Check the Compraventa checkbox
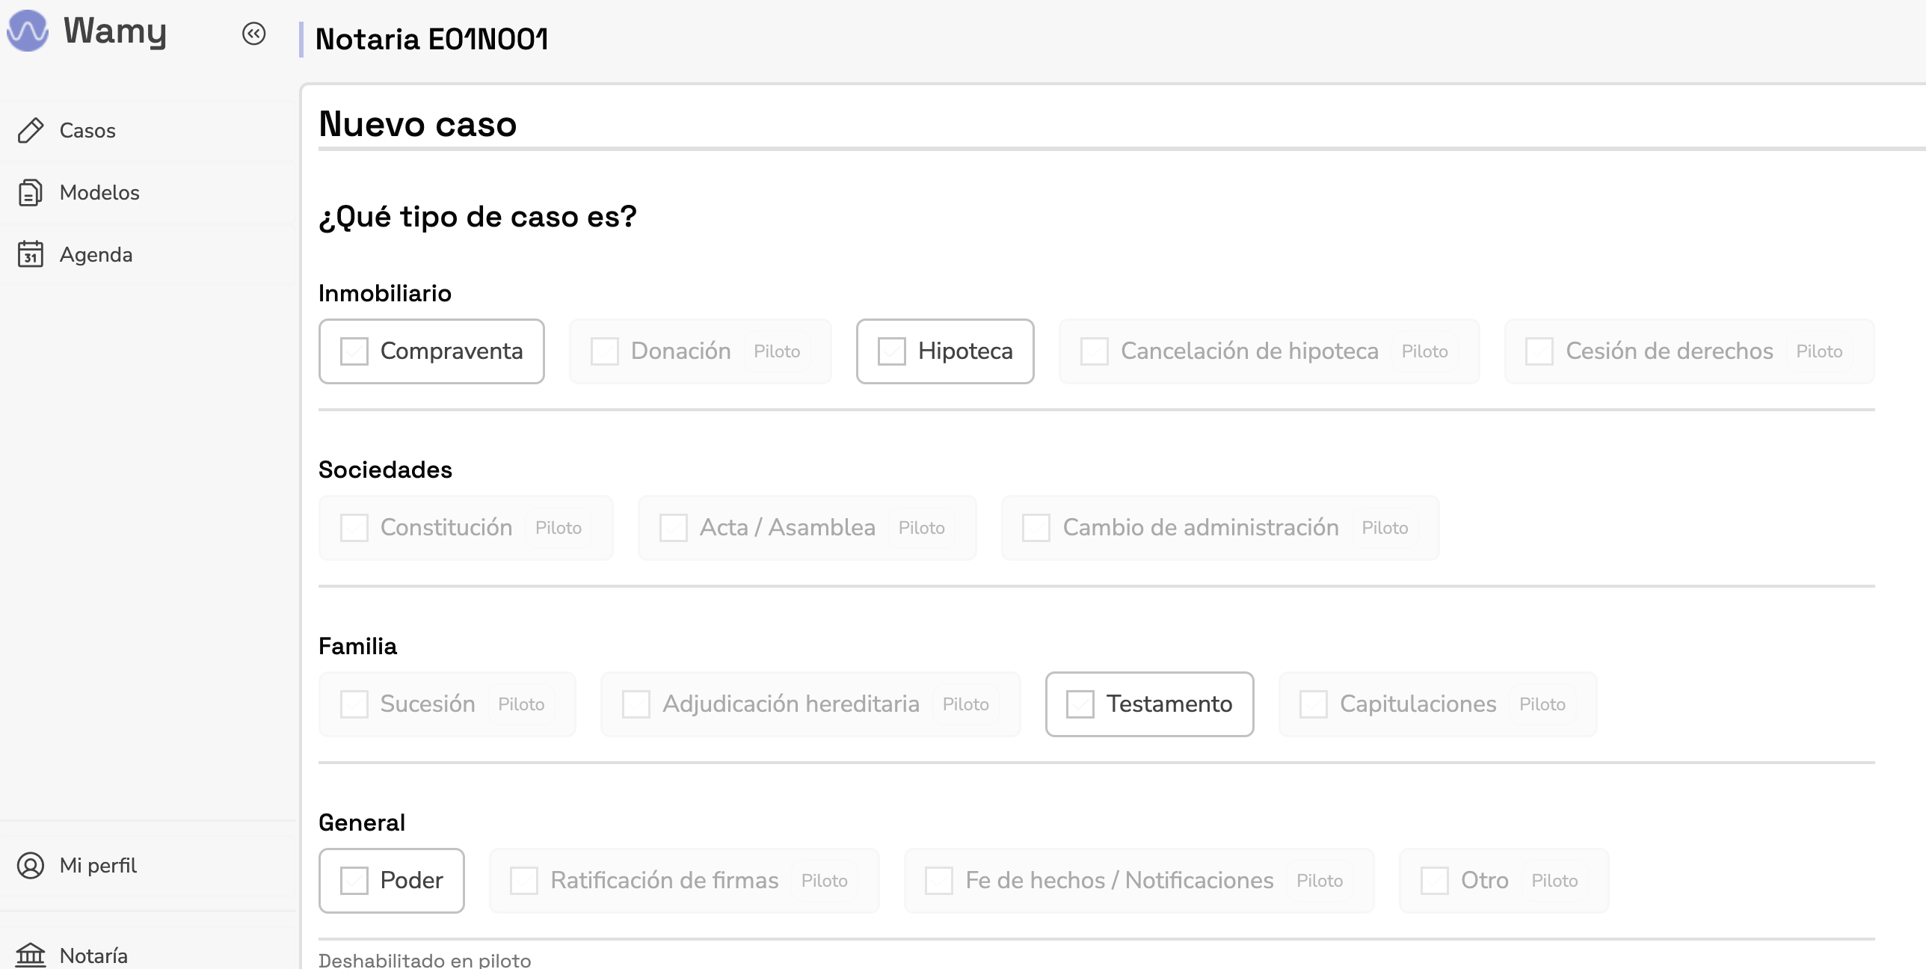Screen dimensions: 1926x969 click(x=354, y=351)
